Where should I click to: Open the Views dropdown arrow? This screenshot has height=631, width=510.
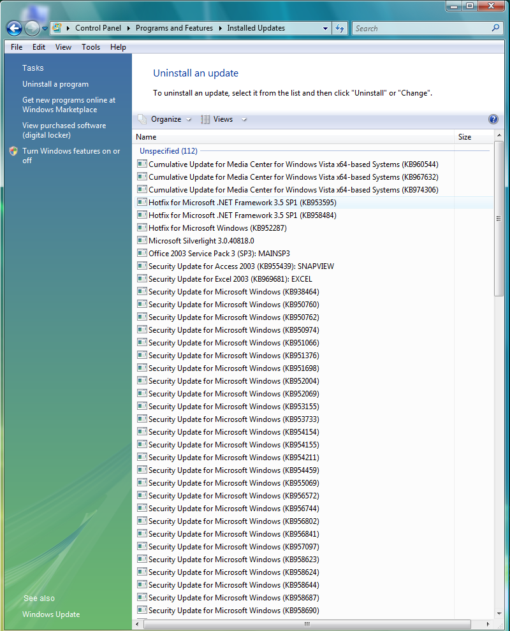pos(244,120)
